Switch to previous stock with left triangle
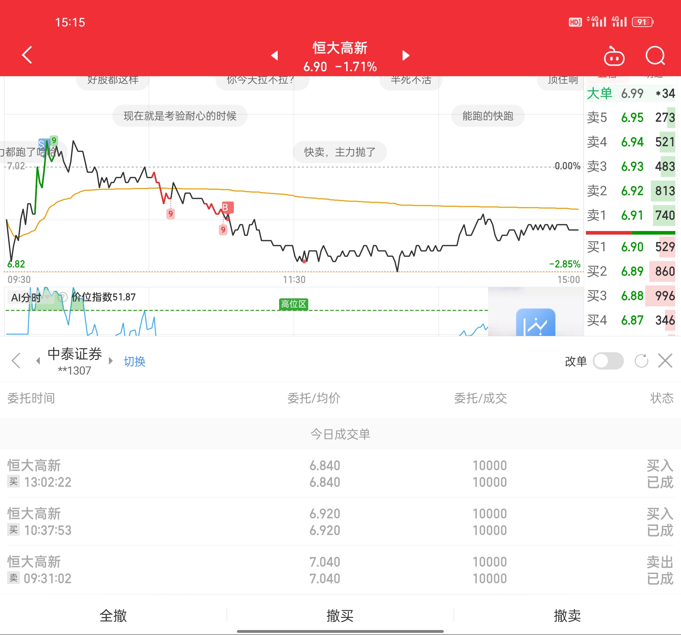Image resolution: width=681 pixels, height=635 pixels. coord(274,55)
